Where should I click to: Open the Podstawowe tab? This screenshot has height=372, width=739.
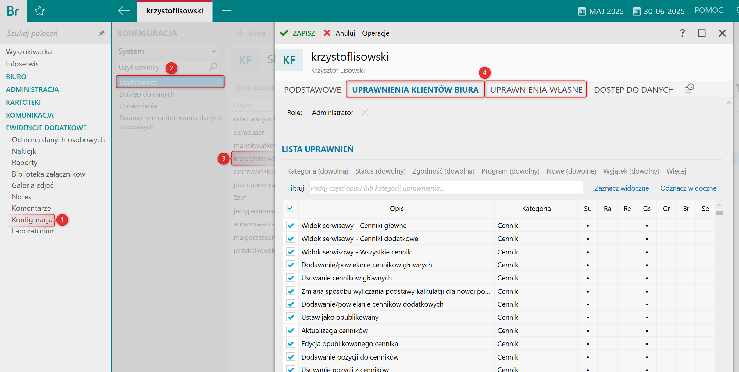(312, 89)
